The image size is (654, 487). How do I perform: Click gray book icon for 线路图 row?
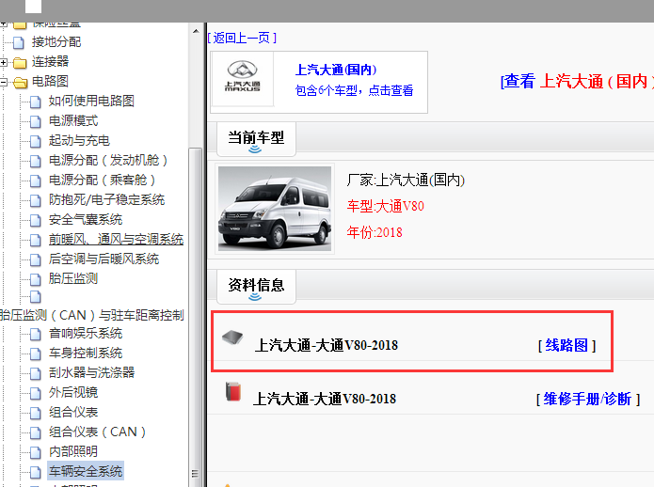point(232,337)
